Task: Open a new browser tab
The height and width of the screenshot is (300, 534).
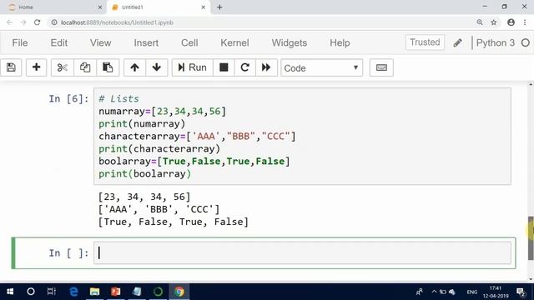Action: coord(219,7)
